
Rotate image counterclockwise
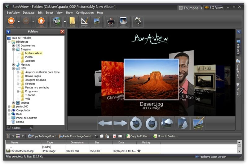coord(136,123)
